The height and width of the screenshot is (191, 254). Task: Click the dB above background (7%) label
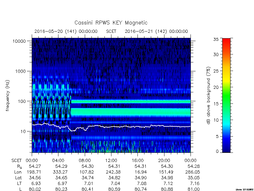(209, 95)
